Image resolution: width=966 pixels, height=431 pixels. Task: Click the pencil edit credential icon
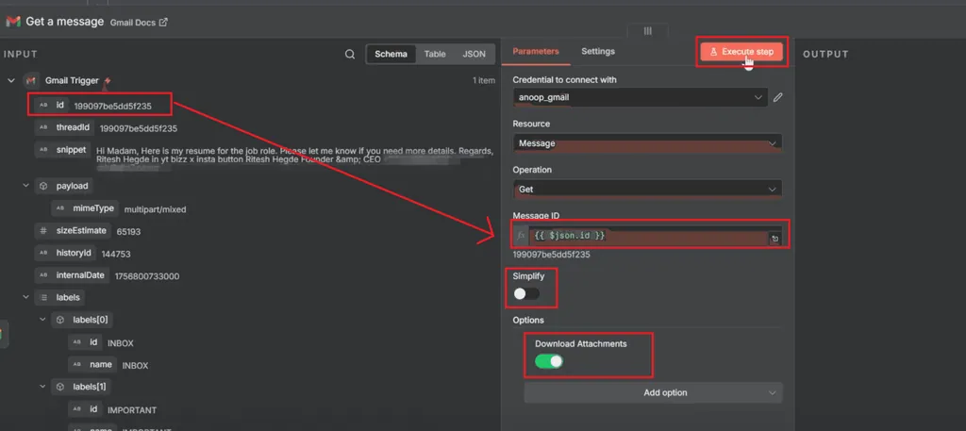pyautogui.click(x=777, y=97)
